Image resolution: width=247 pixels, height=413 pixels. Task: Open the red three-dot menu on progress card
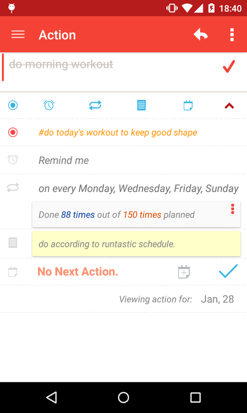pyautogui.click(x=232, y=209)
